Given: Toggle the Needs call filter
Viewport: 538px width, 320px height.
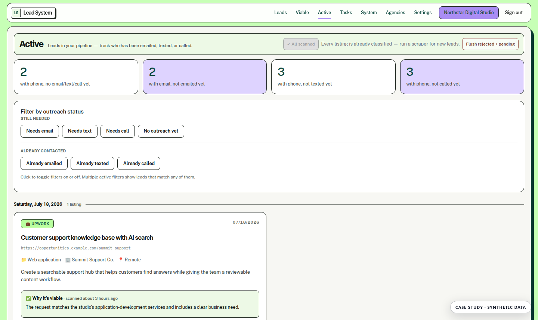Looking at the screenshot, I should pos(118,131).
